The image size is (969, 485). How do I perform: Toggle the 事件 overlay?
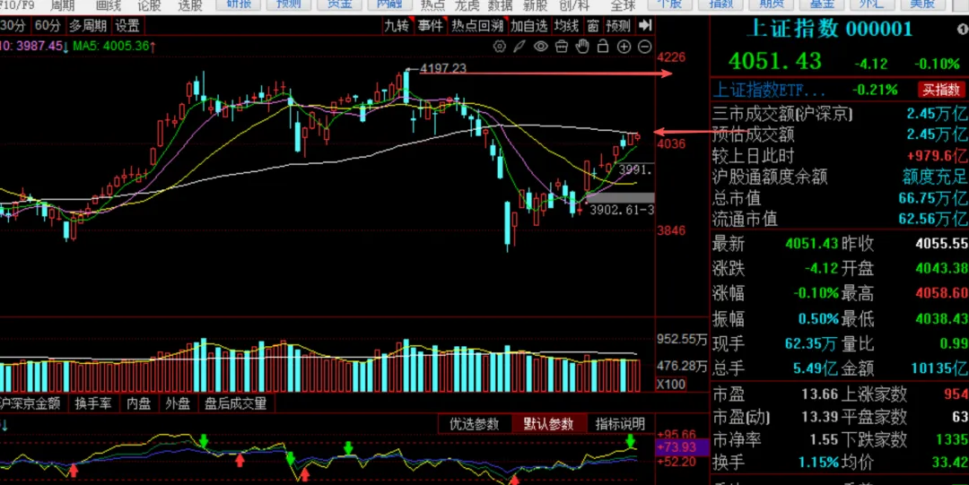tap(430, 26)
